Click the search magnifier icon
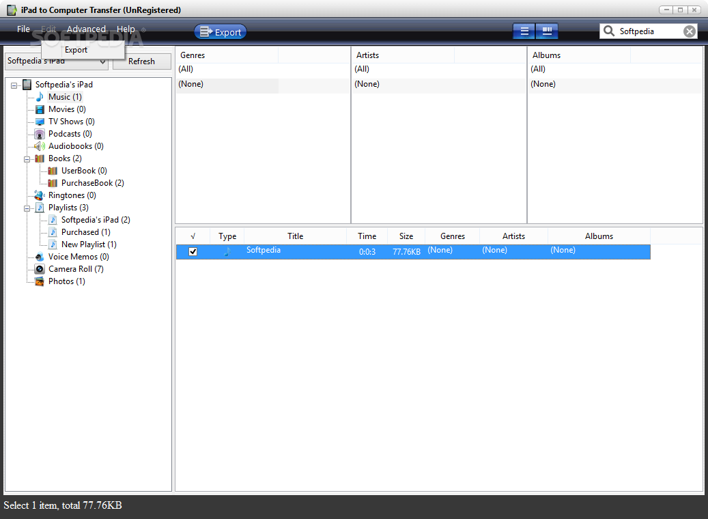The height and width of the screenshot is (519, 708). coord(609,31)
